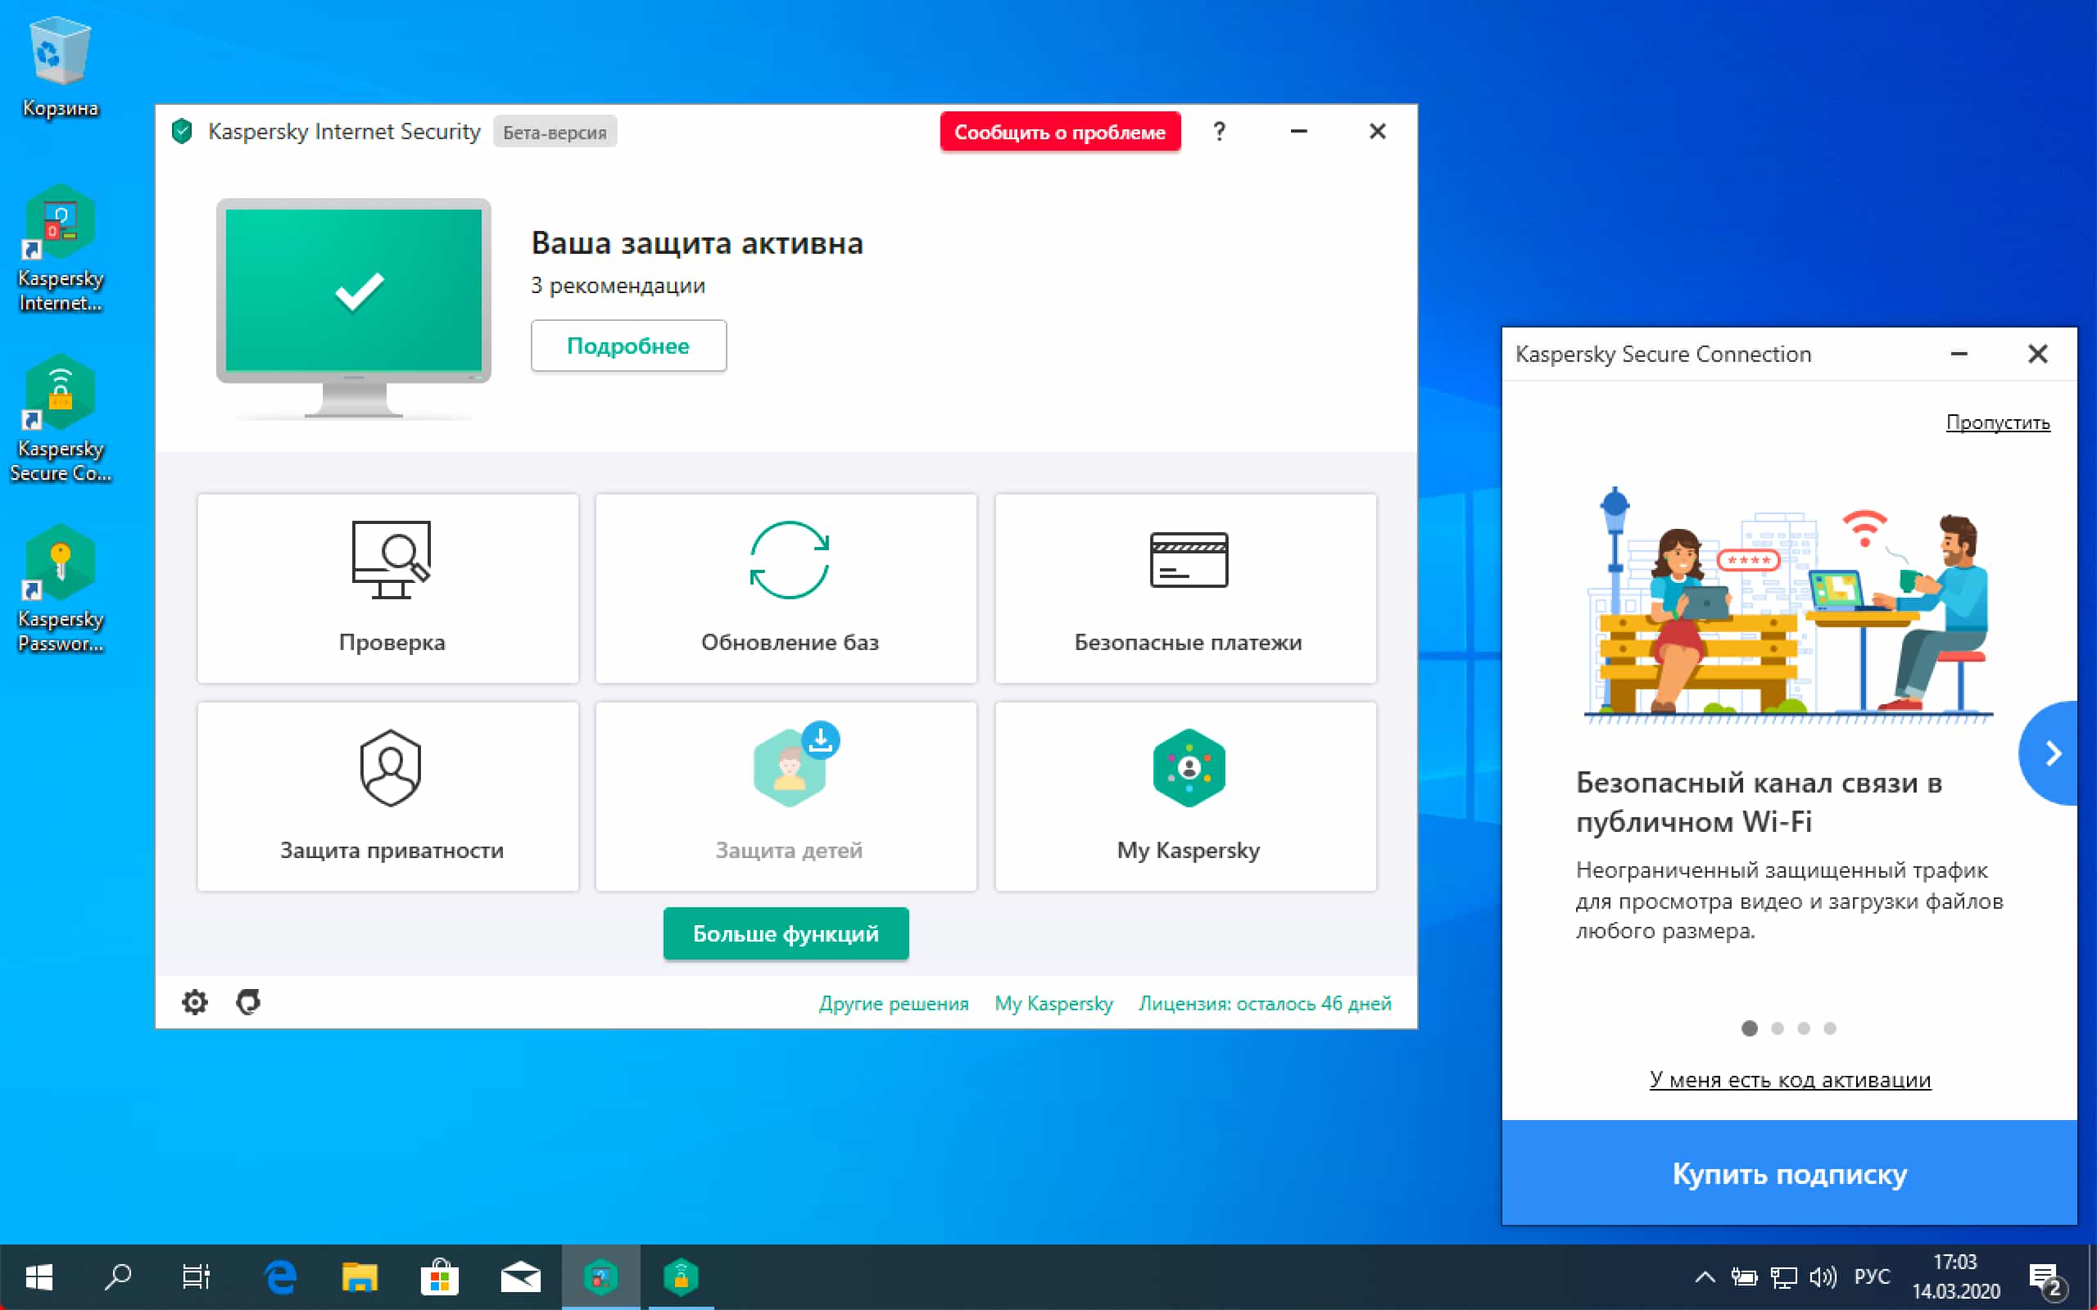Open the Проверка scan tile
This screenshot has width=2097, height=1310.
tap(387, 589)
